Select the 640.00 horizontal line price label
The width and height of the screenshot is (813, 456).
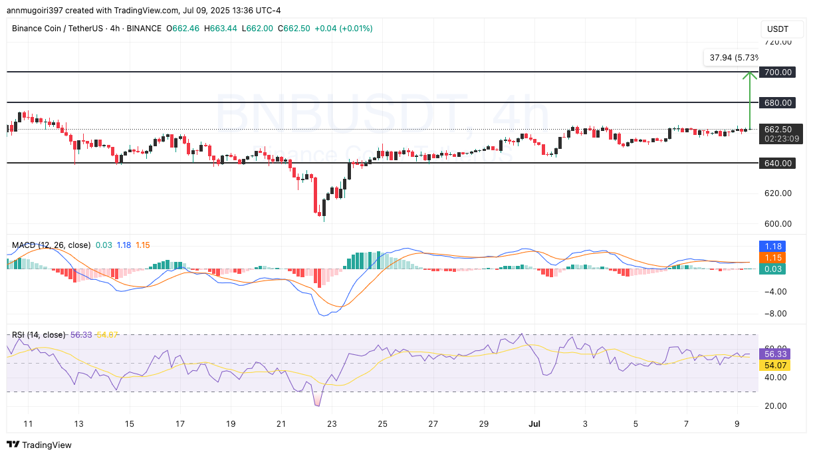coord(778,163)
